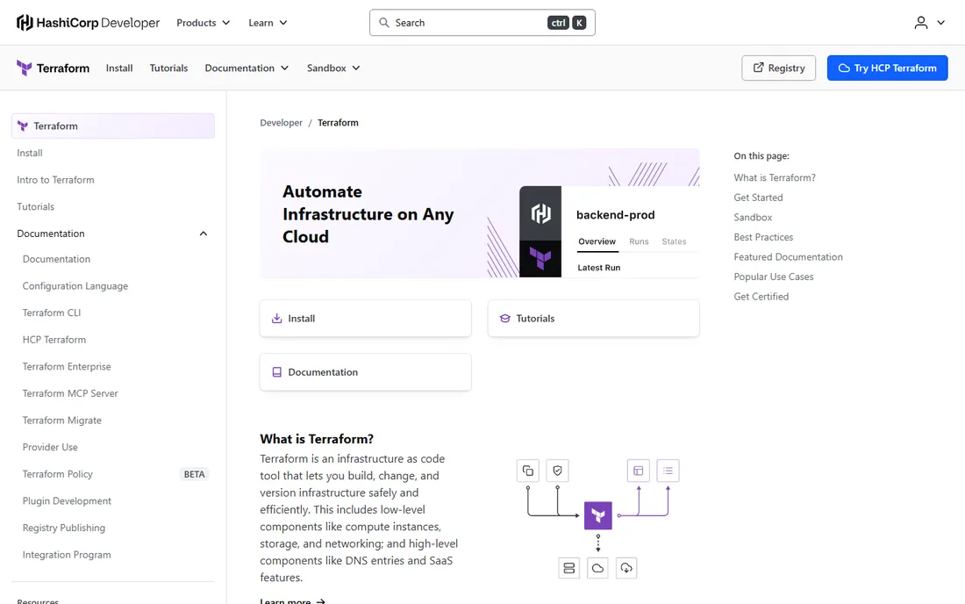The height and width of the screenshot is (604, 965).
Task: Click the purple Terraform square in the diagram
Action: (598, 515)
